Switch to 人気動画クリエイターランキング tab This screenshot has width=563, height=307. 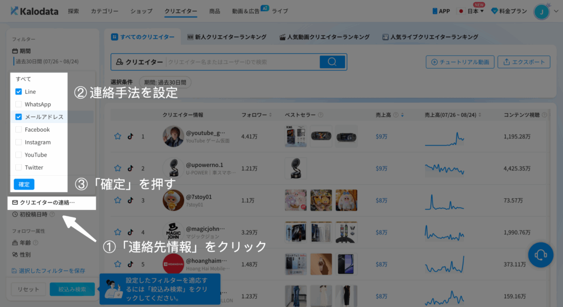(x=324, y=37)
